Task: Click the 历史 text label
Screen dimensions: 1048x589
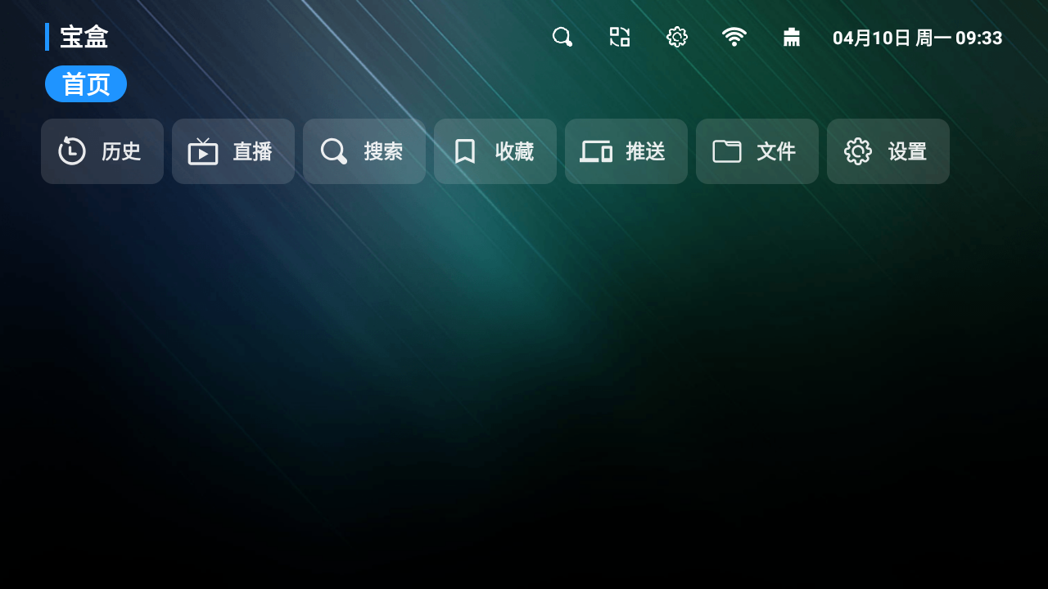Action: click(x=121, y=151)
